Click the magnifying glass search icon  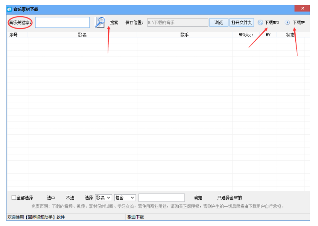(x=100, y=22)
